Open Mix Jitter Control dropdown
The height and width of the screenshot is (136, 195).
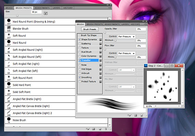(126, 87)
